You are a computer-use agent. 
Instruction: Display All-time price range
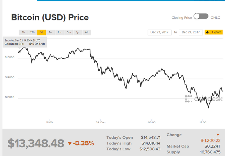[86, 32]
